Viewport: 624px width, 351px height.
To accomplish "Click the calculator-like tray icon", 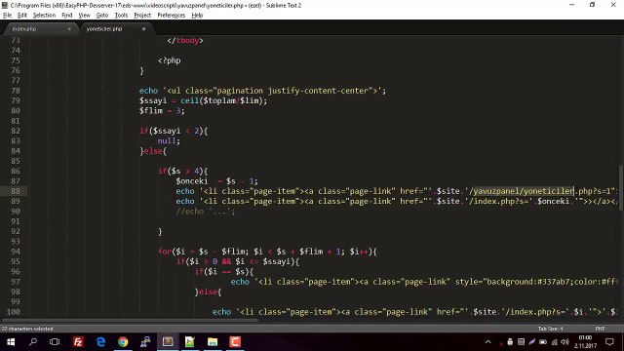I will click(521, 342).
